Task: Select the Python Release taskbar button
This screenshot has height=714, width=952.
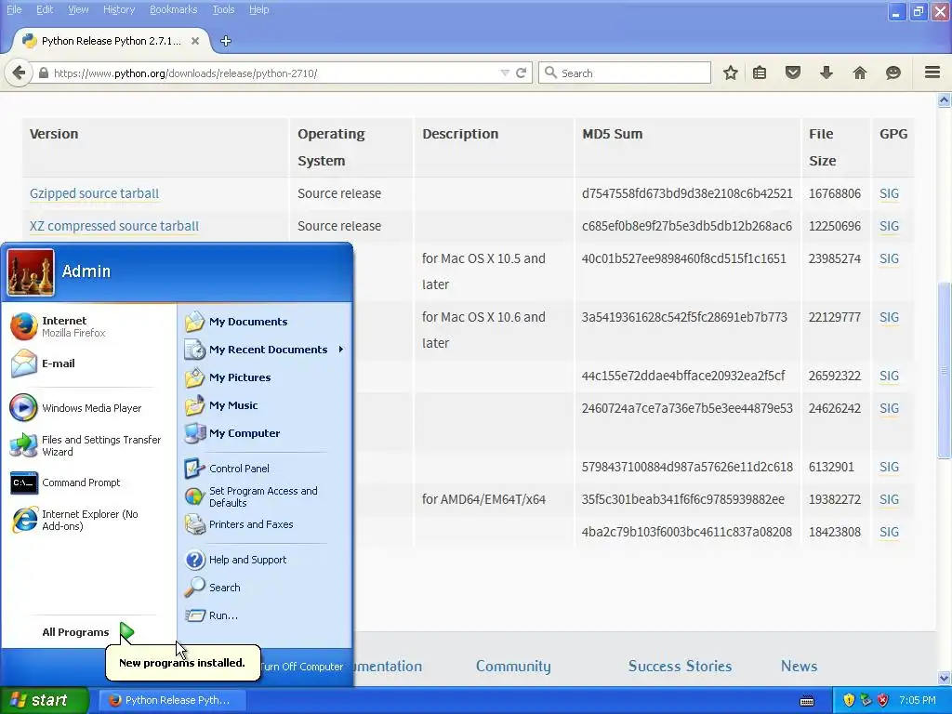Action: pos(172,700)
